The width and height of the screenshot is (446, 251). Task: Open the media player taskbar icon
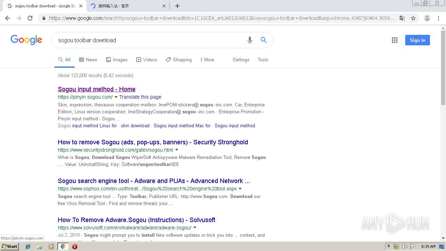[x=51, y=246]
